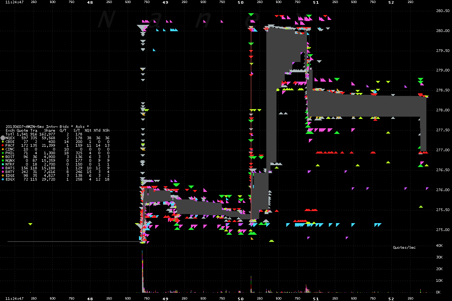Click the purple BATS diamond marker

click(x=3, y=168)
